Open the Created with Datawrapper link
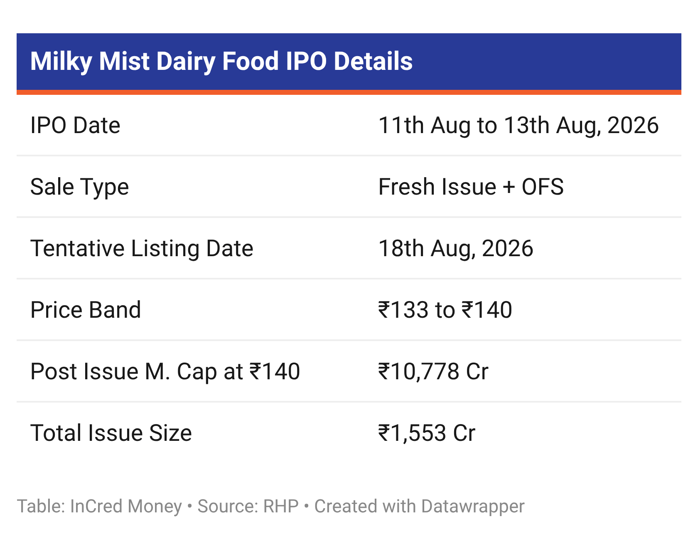The height and width of the screenshot is (534, 698). point(419,507)
